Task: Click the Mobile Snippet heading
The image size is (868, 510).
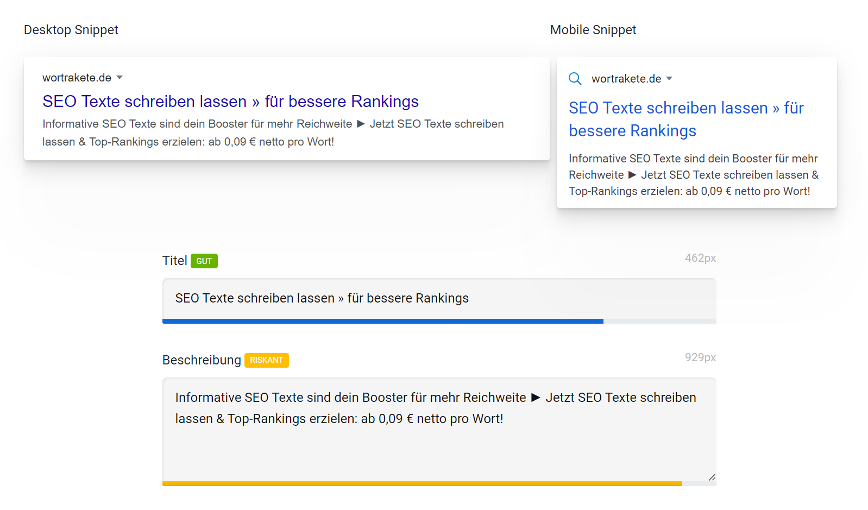Action: coord(593,30)
